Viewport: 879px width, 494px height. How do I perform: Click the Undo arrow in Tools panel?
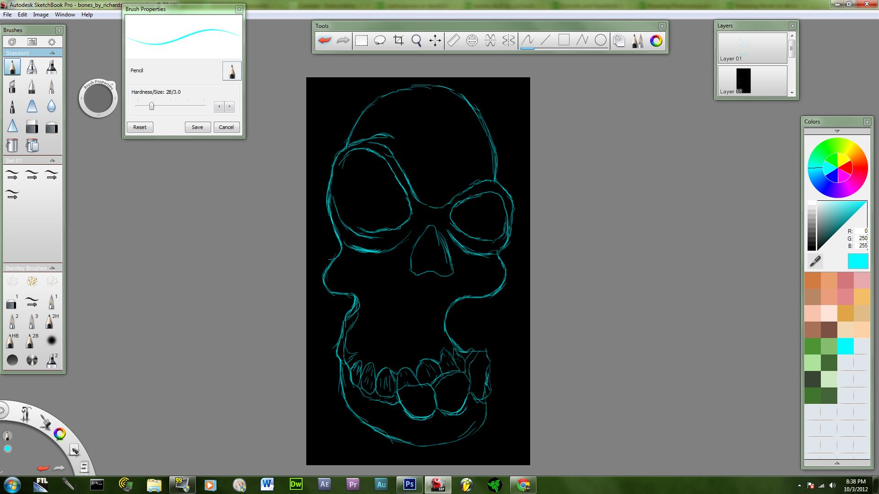[325, 41]
